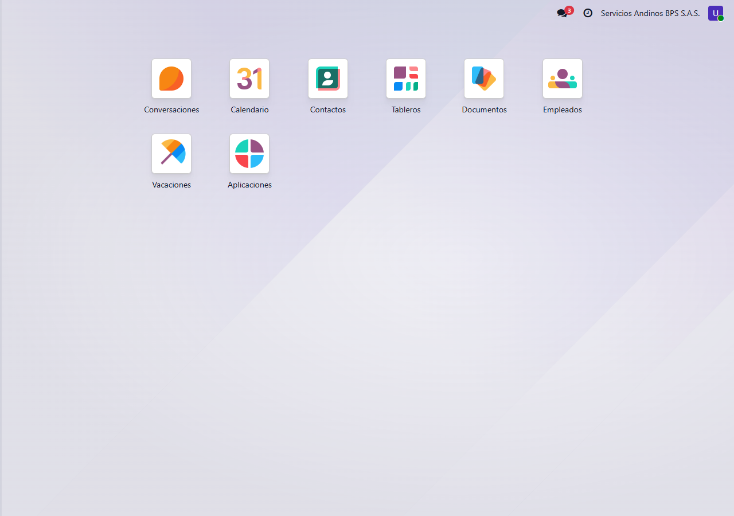Image resolution: width=734 pixels, height=516 pixels.
Task: Open the Tableros dashboard app
Action: pos(406,79)
